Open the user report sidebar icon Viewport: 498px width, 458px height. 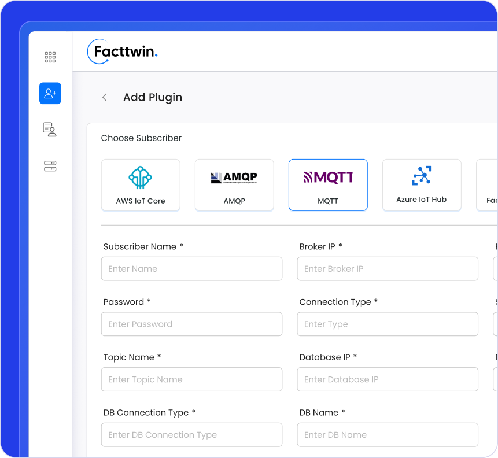pos(50,130)
